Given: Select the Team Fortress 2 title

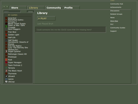Looking at the screenshot, I should click(15, 65).
